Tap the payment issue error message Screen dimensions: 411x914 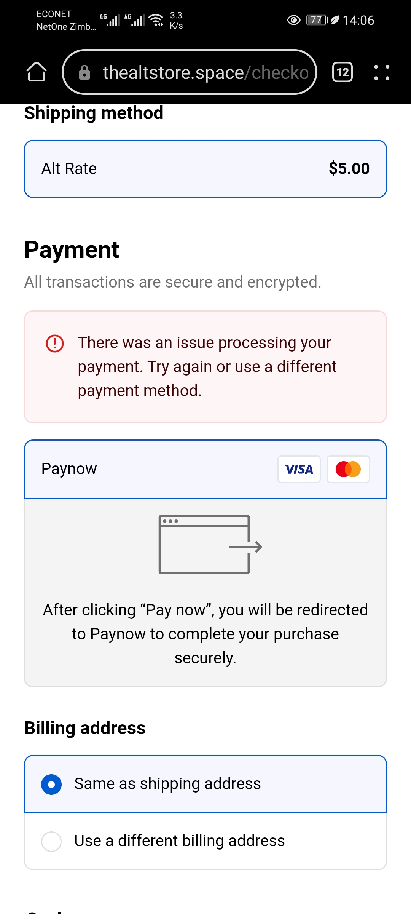[207, 366]
